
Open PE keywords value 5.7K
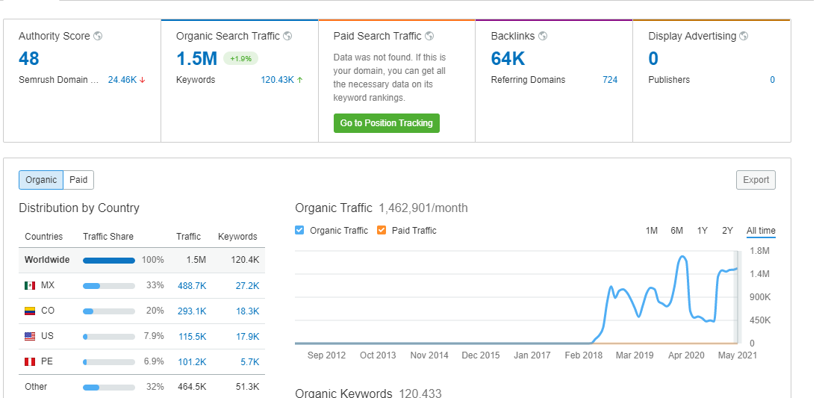point(250,362)
